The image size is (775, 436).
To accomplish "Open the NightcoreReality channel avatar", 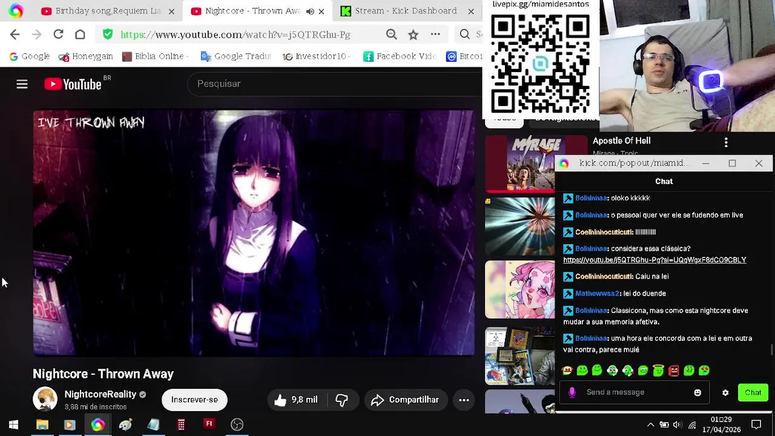I will 45,400.
